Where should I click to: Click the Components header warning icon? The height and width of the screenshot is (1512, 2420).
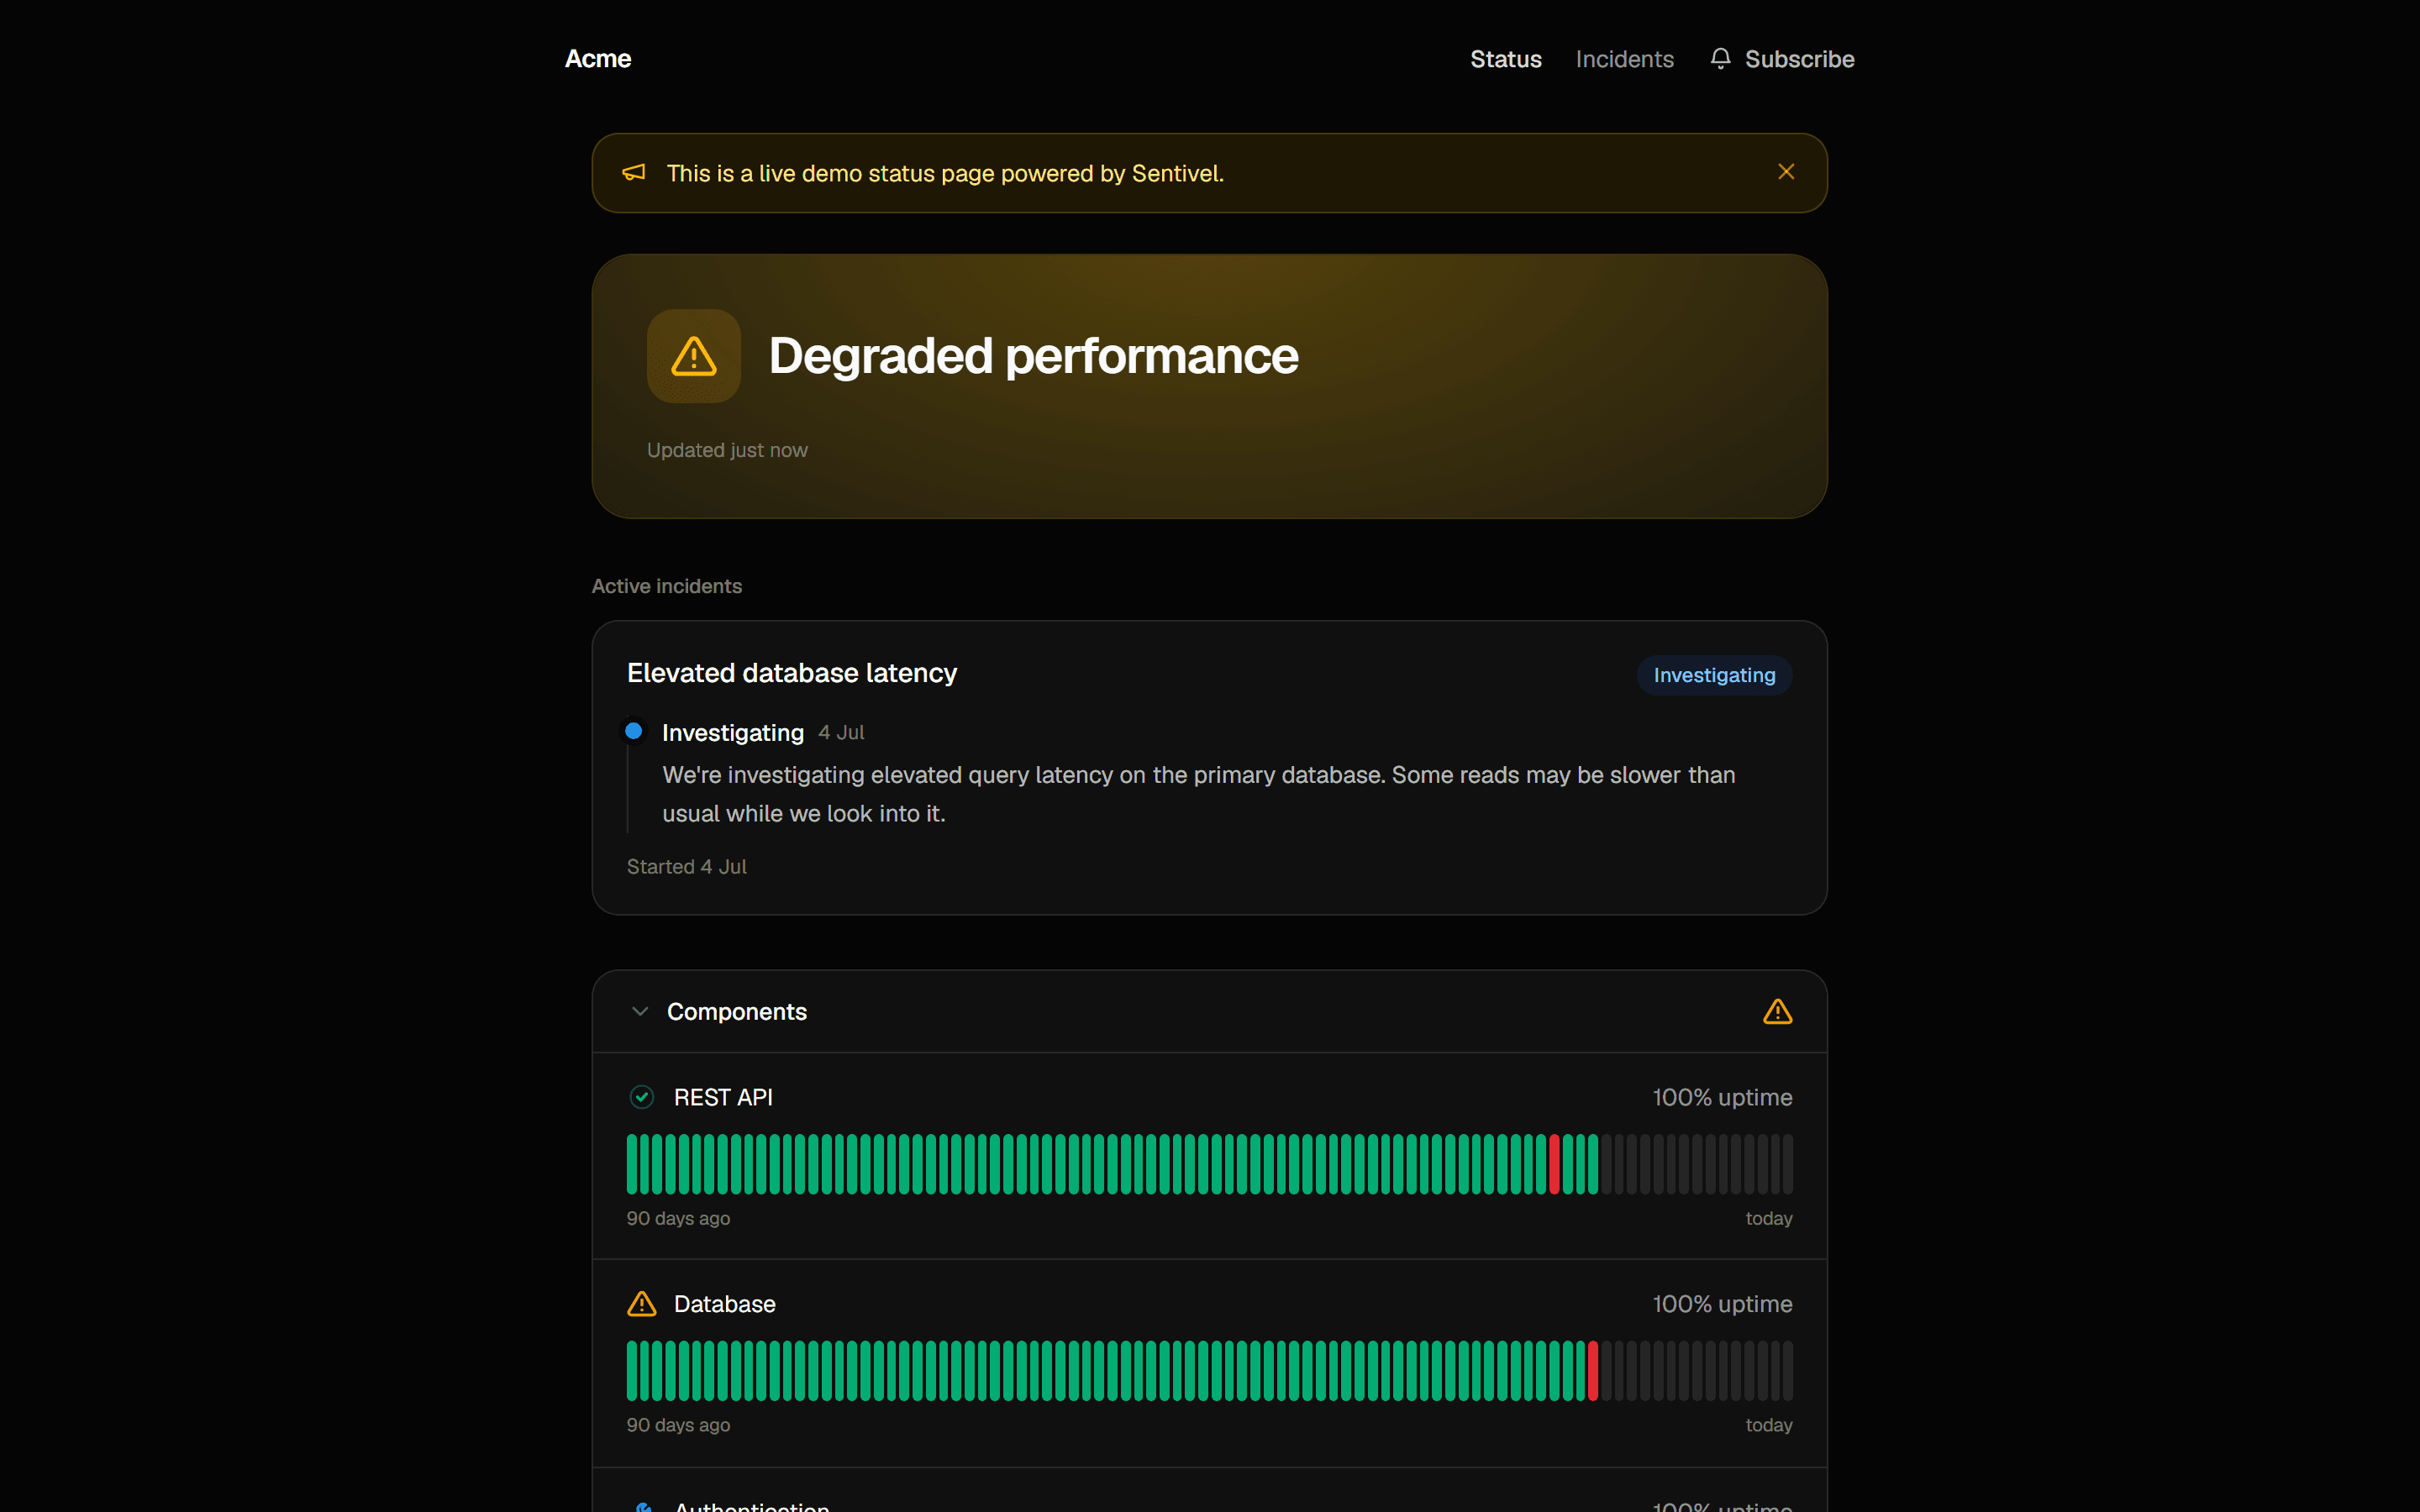(x=1777, y=1012)
